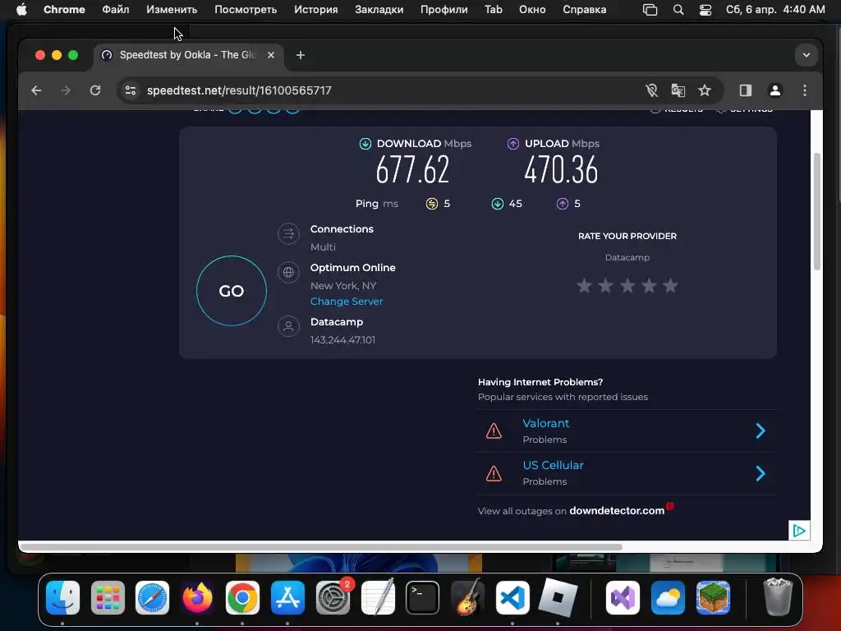The image size is (841, 631).
Task: Open site information icon in address bar
Action: tap(131, 90)
